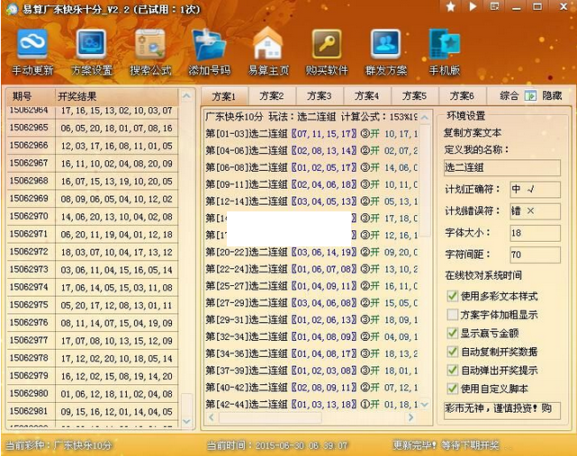This screenshot has height=456, width=577.
Task: Open 方案设置 monitor icon
Action: click(91, 44)
